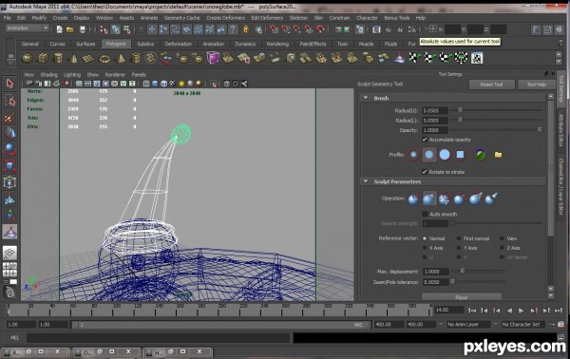
Task: Select the X Axis reference vector option
Action: pos(425,248)
